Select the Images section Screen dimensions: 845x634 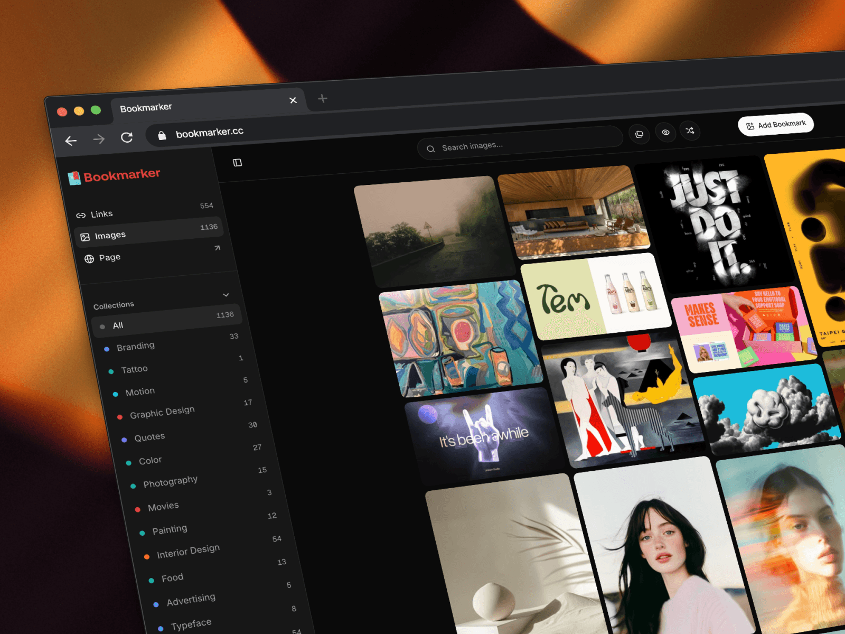pyautogui.click(x=110, y=235)
